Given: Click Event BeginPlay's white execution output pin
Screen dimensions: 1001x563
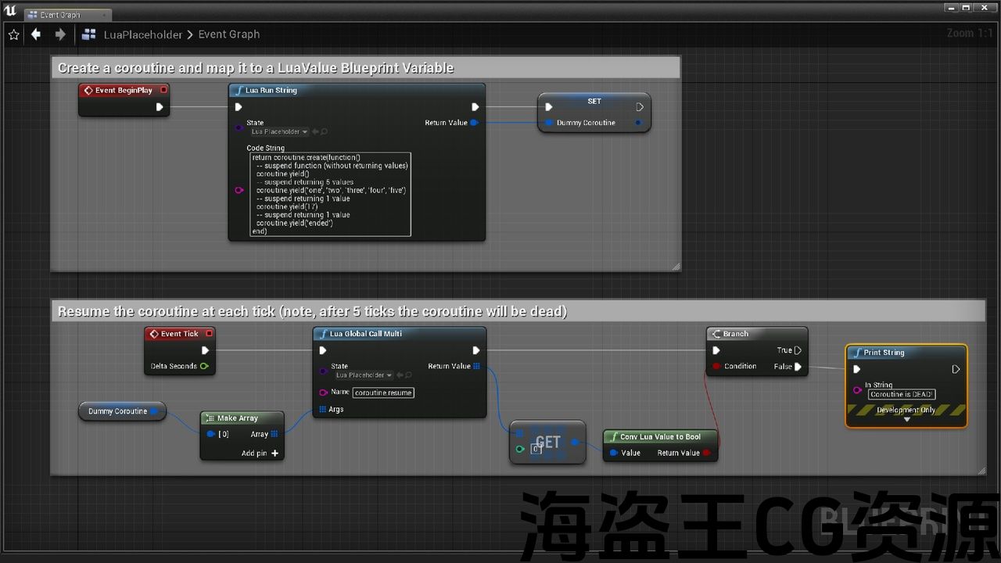Looking at the screenshot, I should coord(160,107).
